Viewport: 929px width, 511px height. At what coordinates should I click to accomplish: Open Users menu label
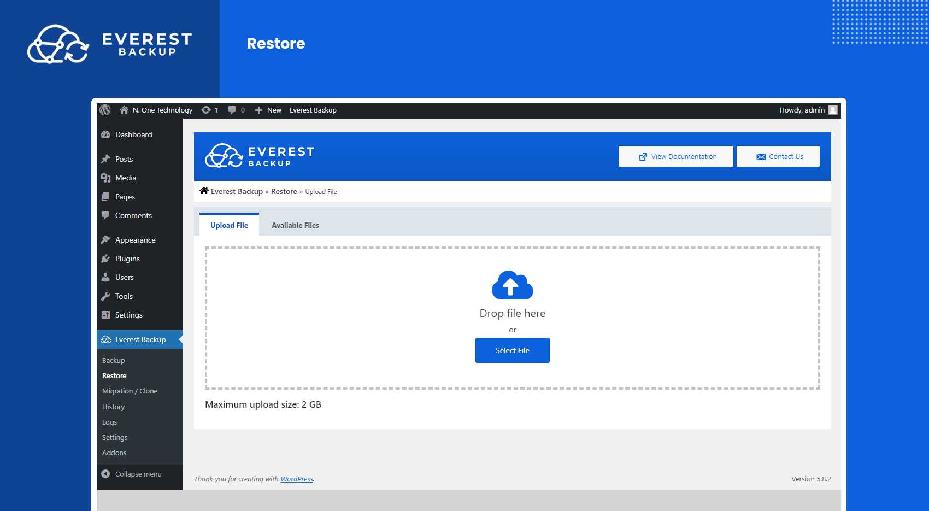[x=125, y=277]
